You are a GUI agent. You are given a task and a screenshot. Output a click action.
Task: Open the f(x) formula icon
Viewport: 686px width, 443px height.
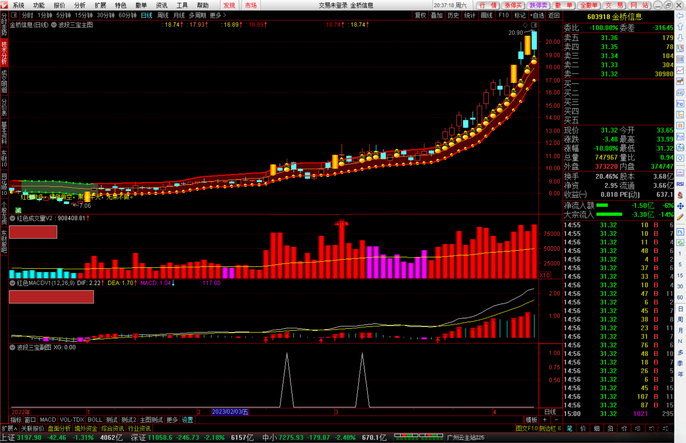tap(680, 148)
